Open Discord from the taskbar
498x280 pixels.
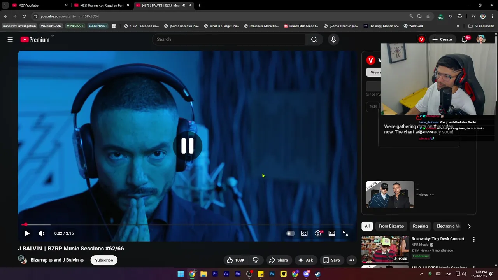click(306, 274)
